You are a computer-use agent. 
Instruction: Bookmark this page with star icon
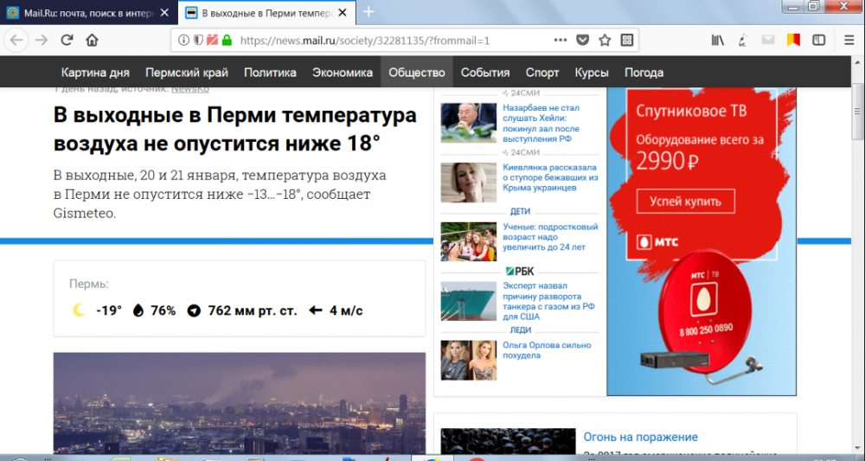click(x=605, y=40)
